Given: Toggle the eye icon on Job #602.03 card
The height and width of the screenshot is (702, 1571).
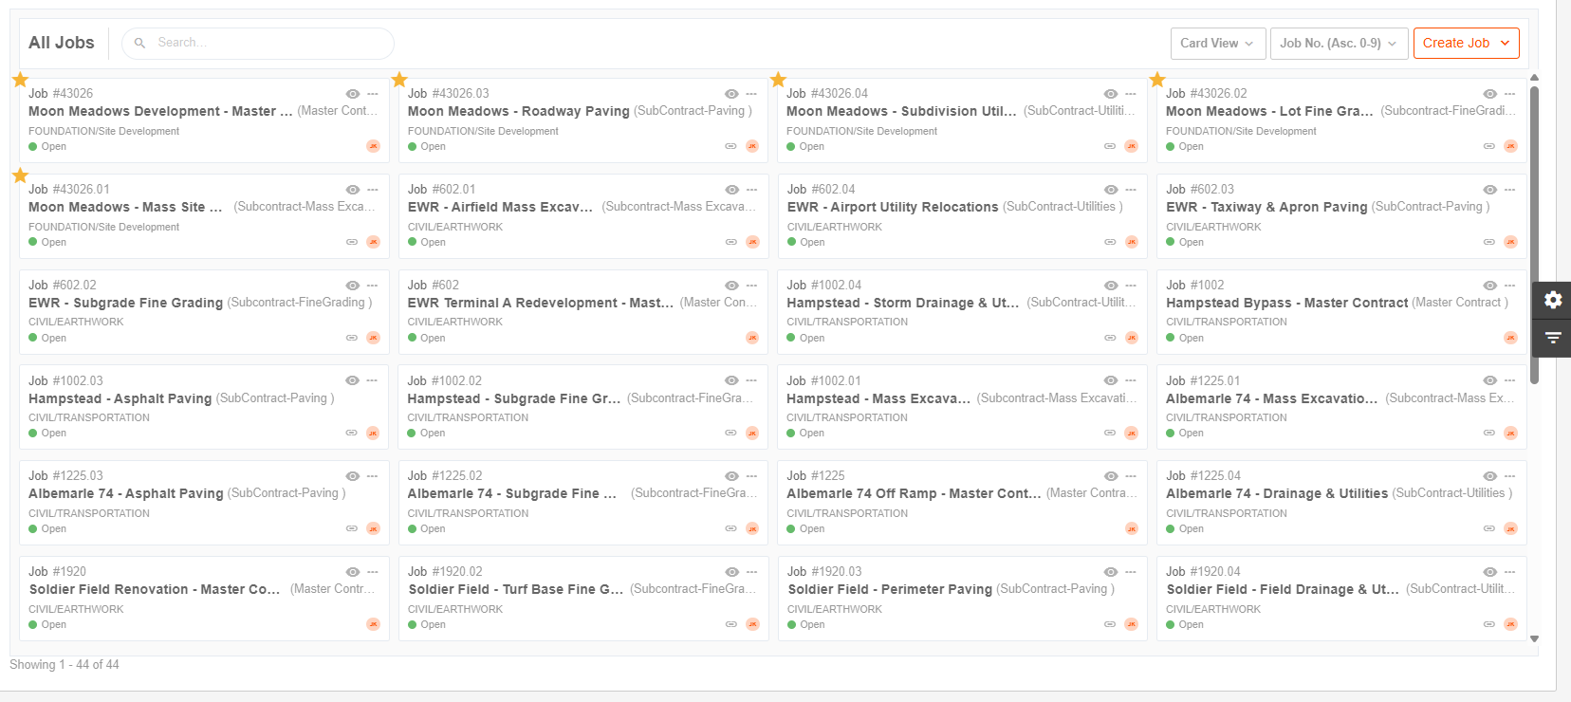Looking at the screenshot, I should [1490, 190].
